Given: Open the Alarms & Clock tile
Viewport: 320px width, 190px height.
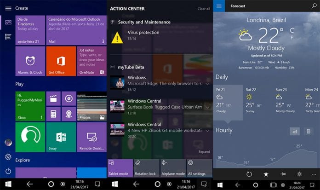Looking at the screenshot, I should pos(30,61).
